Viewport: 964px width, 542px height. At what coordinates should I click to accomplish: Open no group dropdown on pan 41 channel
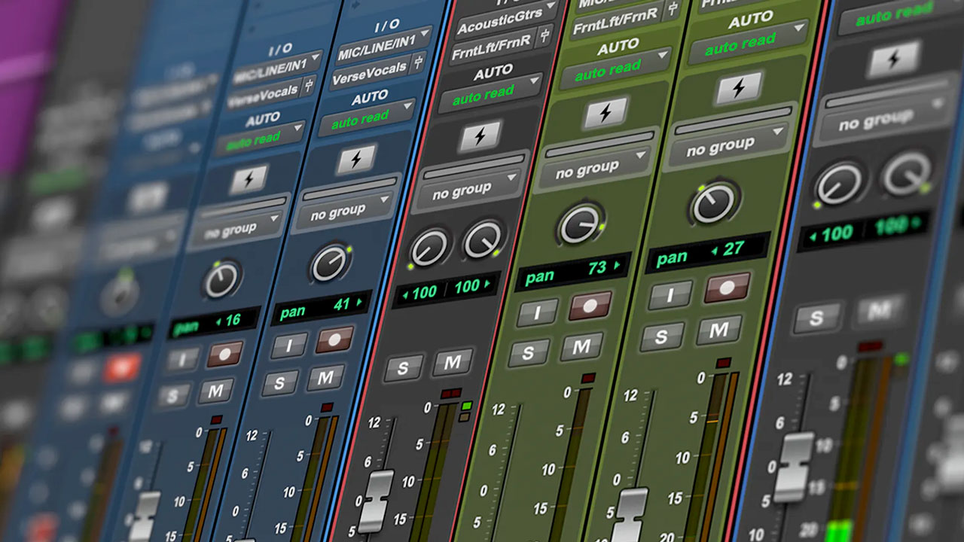pyautogui.click(x=343, y=210)
